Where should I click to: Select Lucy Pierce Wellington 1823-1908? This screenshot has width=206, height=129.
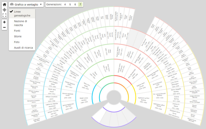pyautogui.click(x=175, y=84)
